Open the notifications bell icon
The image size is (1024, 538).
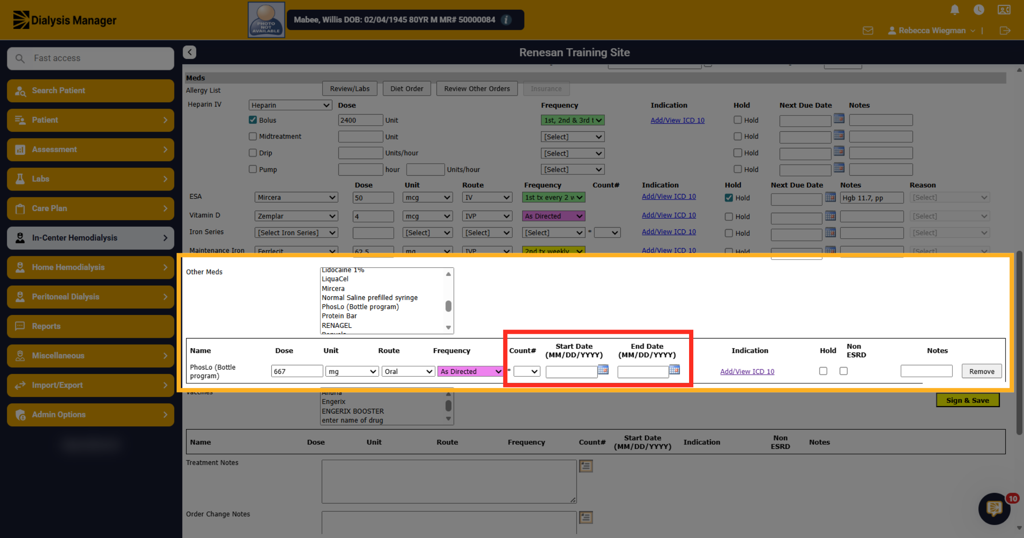click(x=955, y=9)
